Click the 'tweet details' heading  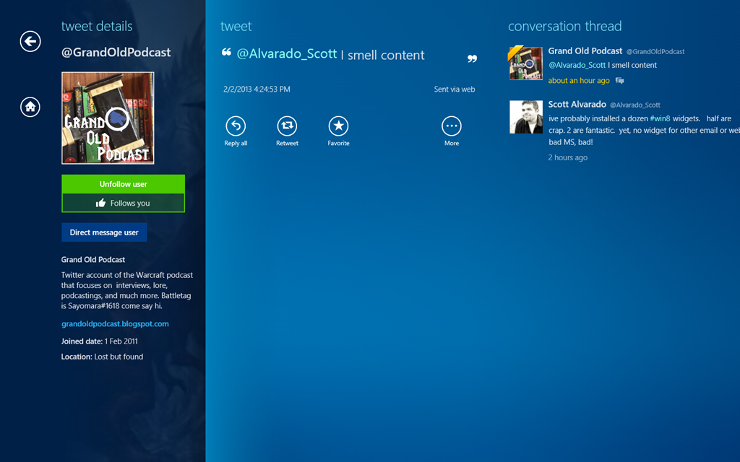(97, 27)
